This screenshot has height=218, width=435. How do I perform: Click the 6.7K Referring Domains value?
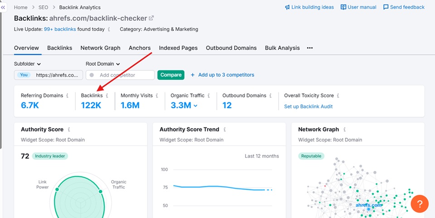[30, 106]
